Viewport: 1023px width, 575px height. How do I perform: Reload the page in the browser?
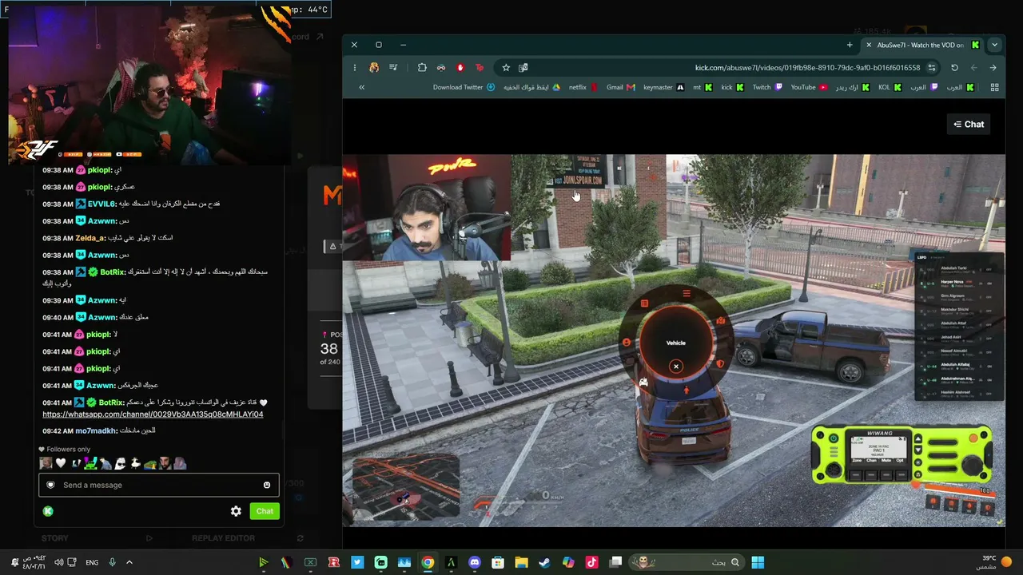pos(954,68)
